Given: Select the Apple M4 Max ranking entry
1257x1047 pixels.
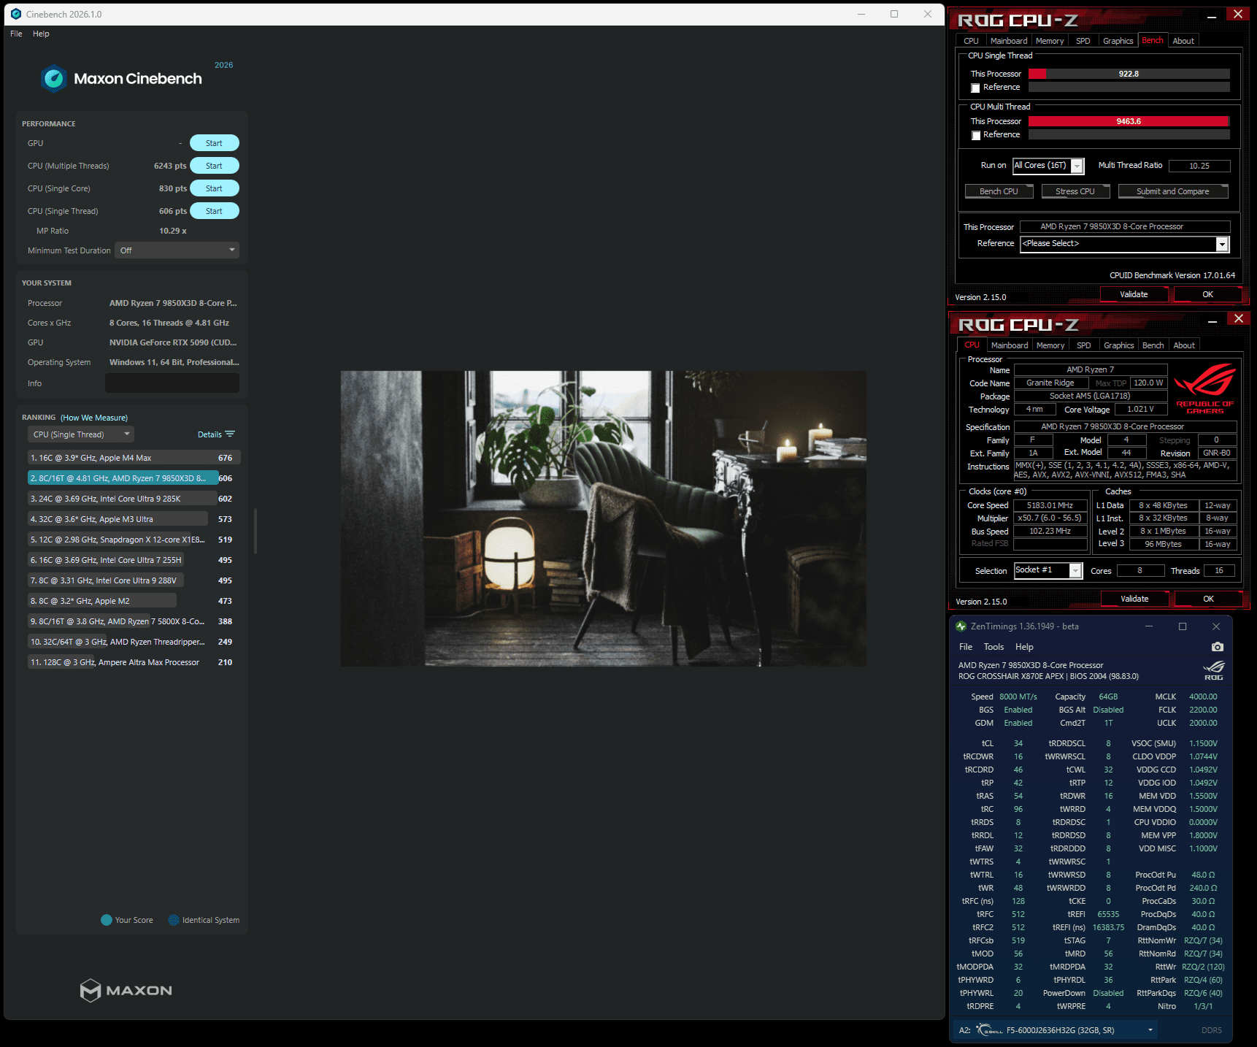Looking at the screenshot, I should coord(134,458).
